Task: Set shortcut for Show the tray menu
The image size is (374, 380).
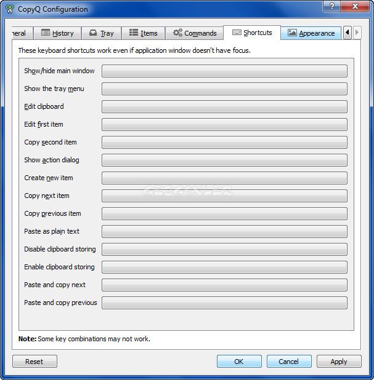Action: [224, 89]
